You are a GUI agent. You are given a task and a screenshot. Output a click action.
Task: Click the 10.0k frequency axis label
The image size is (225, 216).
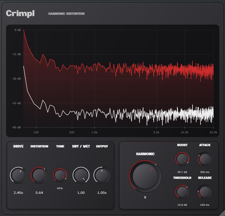point(185,133)
